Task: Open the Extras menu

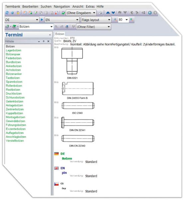Action: 90,6
